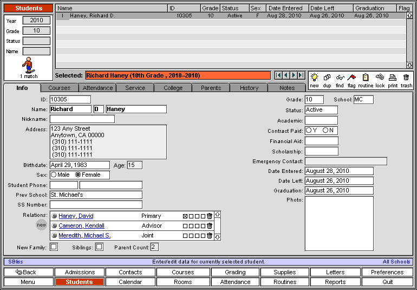Screen dimensions: 417x290
Task: Open find with the glasses icon
Action: (x=340, y=78)
